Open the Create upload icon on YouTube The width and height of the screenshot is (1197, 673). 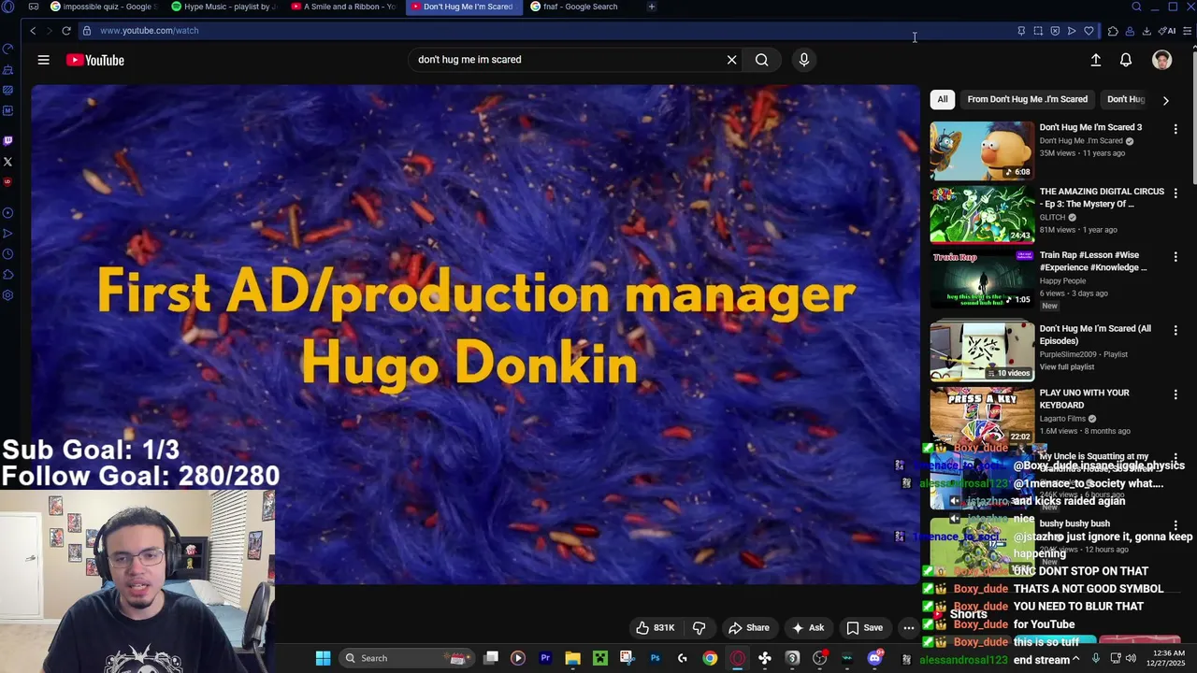pos(1096,60)
